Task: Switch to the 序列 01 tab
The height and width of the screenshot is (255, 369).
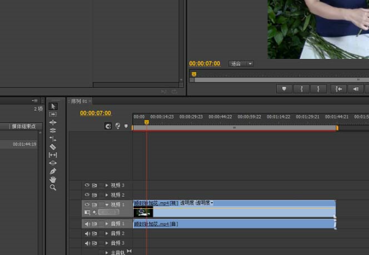Action: pos(77,101)
